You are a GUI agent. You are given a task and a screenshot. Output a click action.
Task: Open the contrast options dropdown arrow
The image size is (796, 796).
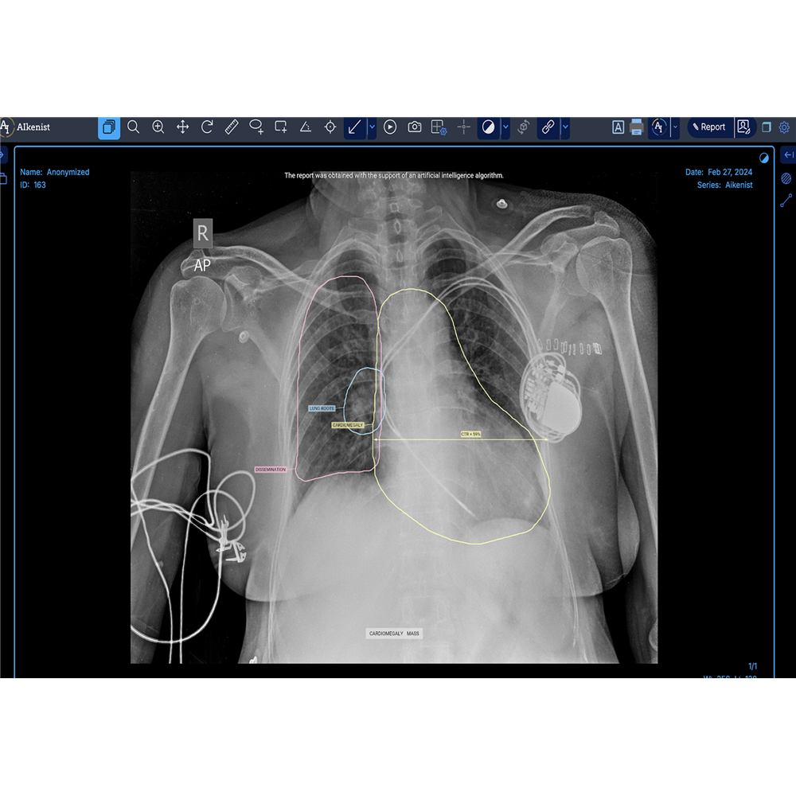click(505, 127)
